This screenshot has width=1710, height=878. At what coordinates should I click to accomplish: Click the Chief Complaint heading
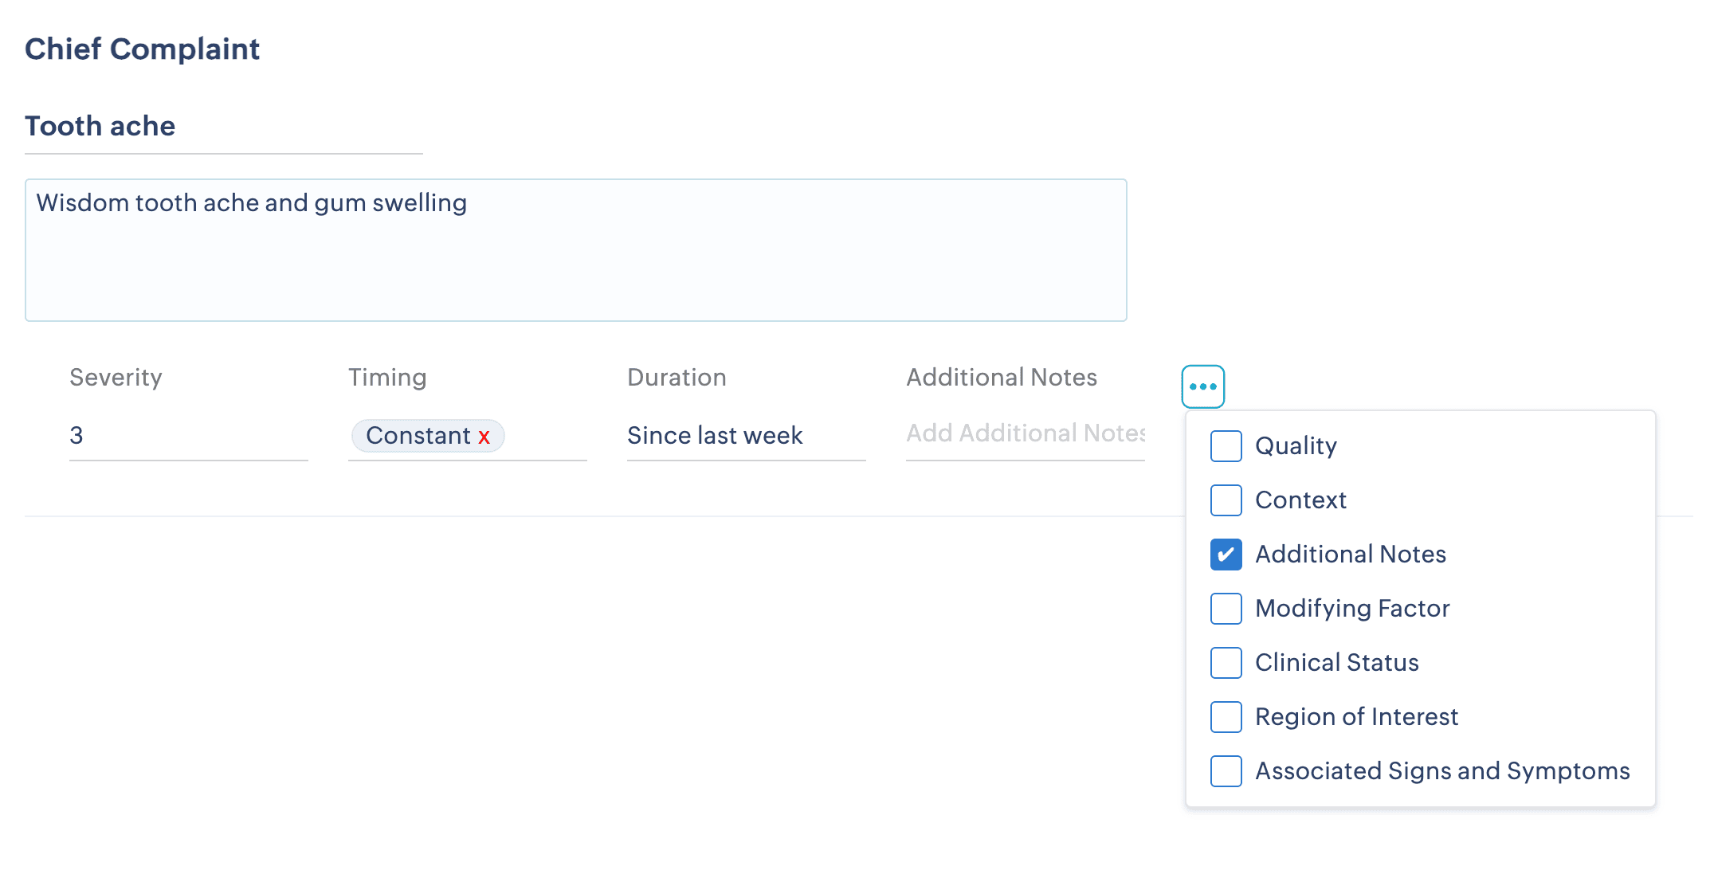point(142,49)
